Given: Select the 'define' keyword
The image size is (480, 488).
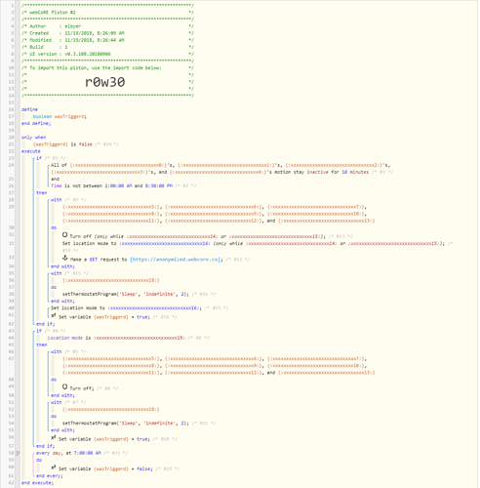Looking at the screenshot, I should [29, 109].
